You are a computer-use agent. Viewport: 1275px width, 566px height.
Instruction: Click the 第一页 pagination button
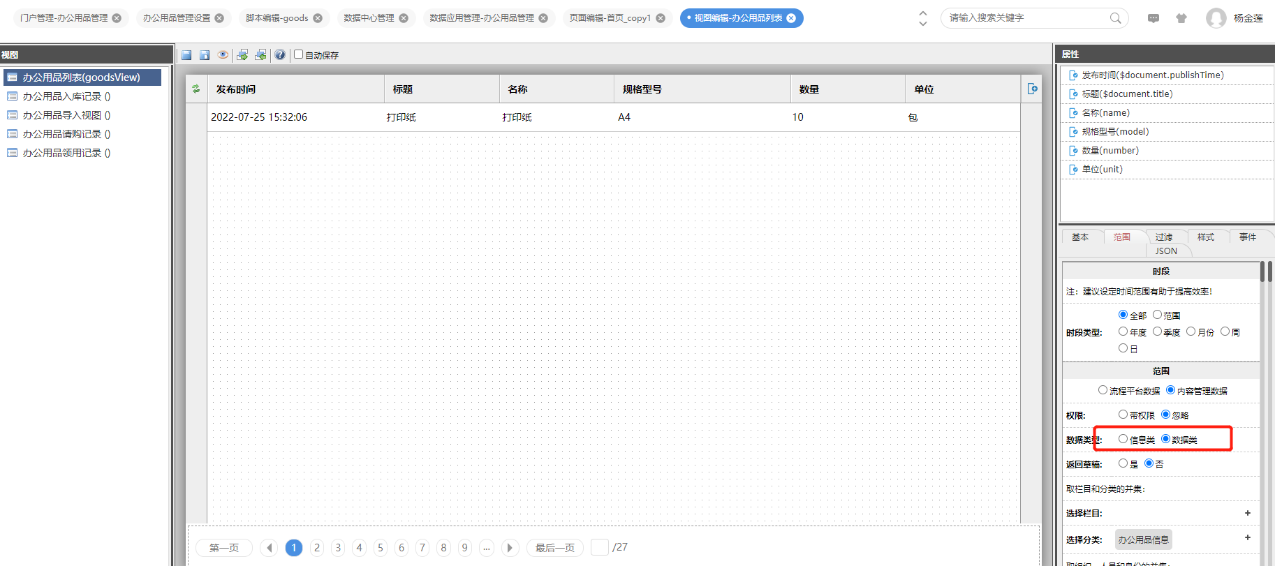[224, 548]
